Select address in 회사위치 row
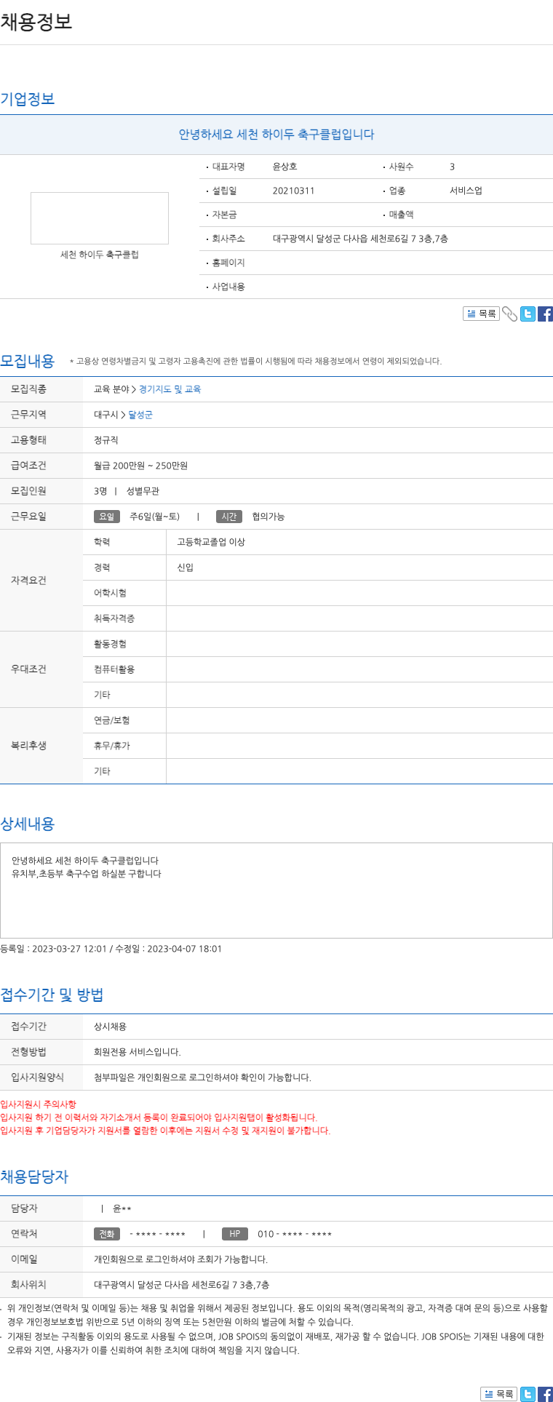The height and width of the screenshot is (1402, 553). pos(181,1285)
